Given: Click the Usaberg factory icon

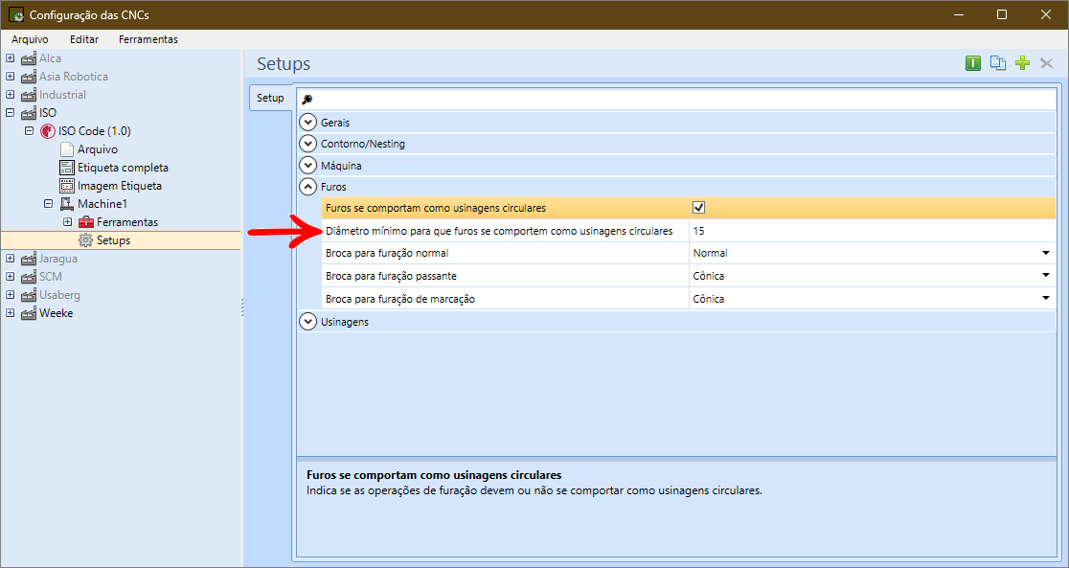Looking at the screenshot, I should [29, 295].
